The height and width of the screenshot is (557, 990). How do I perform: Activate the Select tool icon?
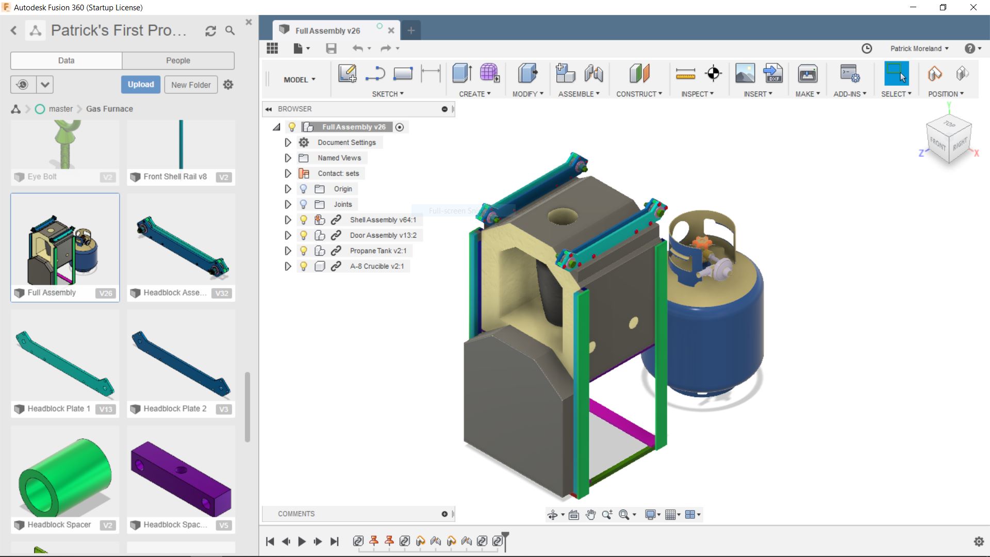(x=897, y=73)
